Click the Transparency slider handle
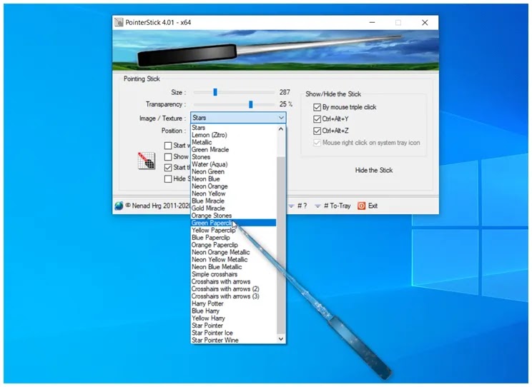This screenshot has width=532, height=387. click(251, 104)
